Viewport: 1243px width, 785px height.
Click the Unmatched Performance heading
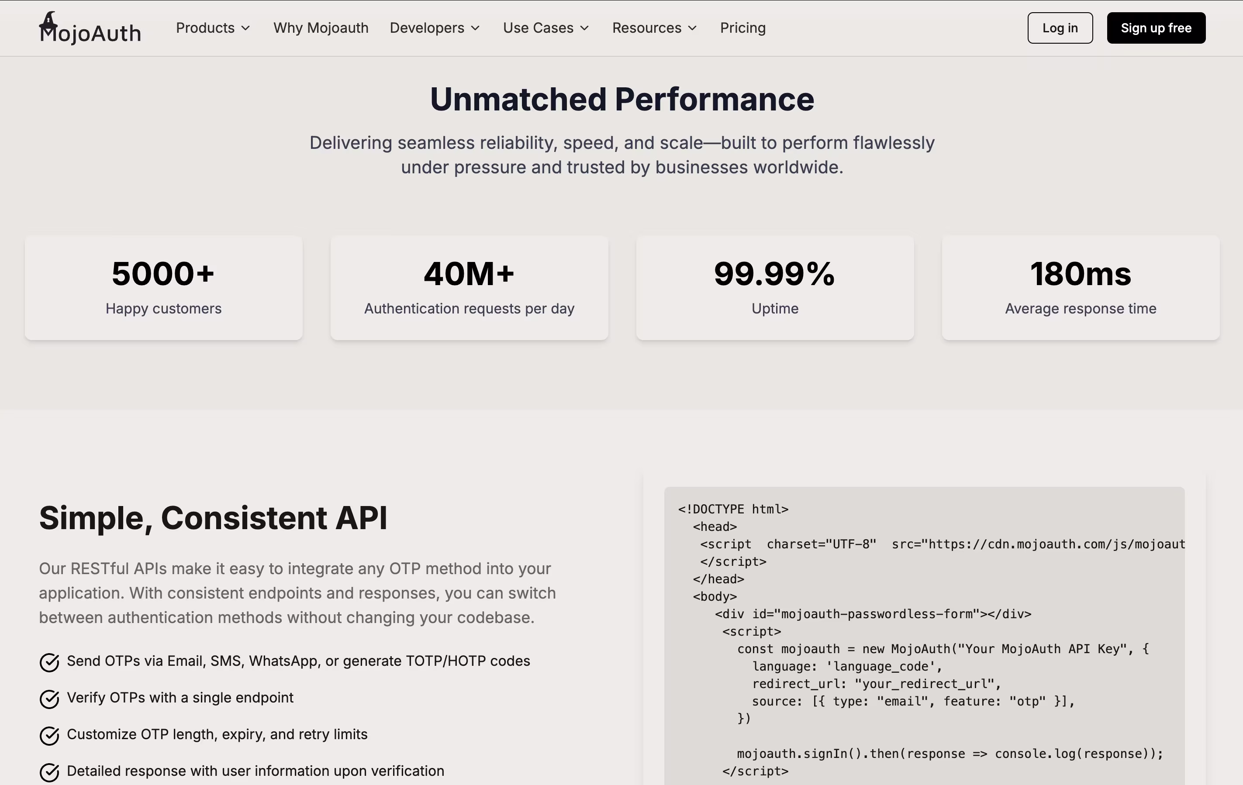pos(621,99)
